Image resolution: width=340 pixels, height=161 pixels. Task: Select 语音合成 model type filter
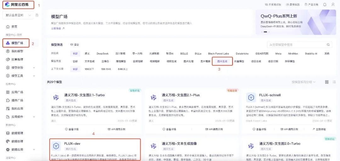pos(256,61)
